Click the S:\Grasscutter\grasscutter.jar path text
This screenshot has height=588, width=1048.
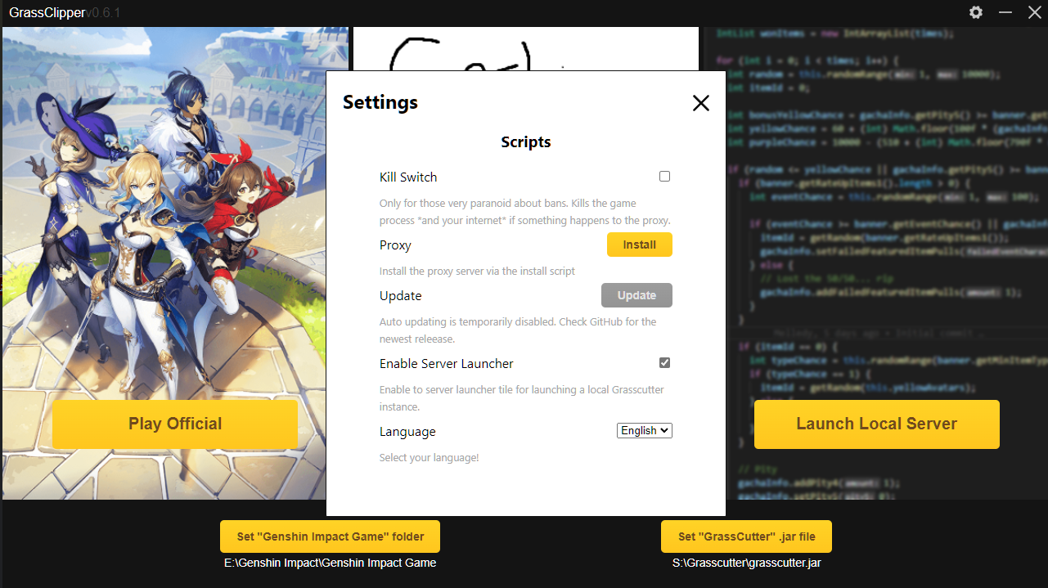(746, 563)
